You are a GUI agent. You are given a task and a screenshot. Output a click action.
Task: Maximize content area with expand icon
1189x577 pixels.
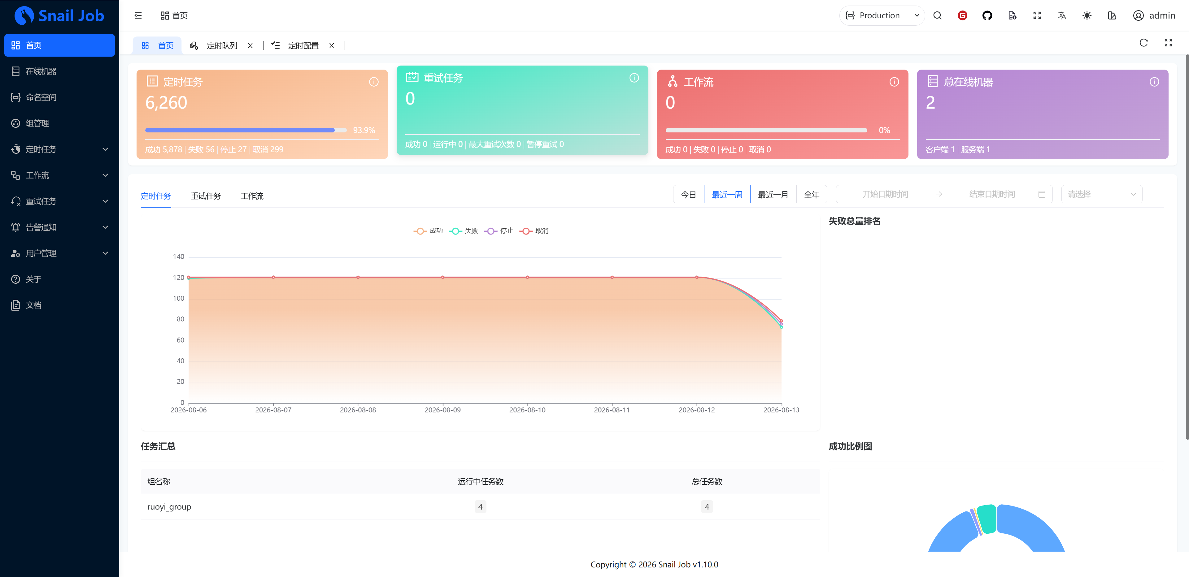tap(1169, 43)
